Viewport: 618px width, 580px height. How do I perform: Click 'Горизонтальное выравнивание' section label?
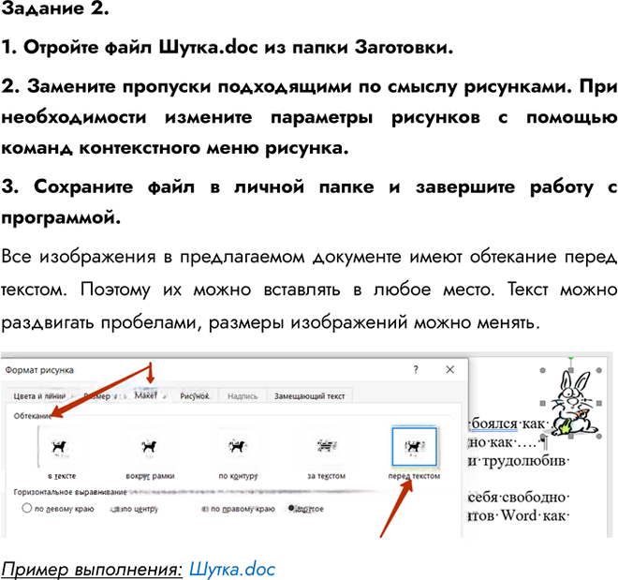[70, 492]
